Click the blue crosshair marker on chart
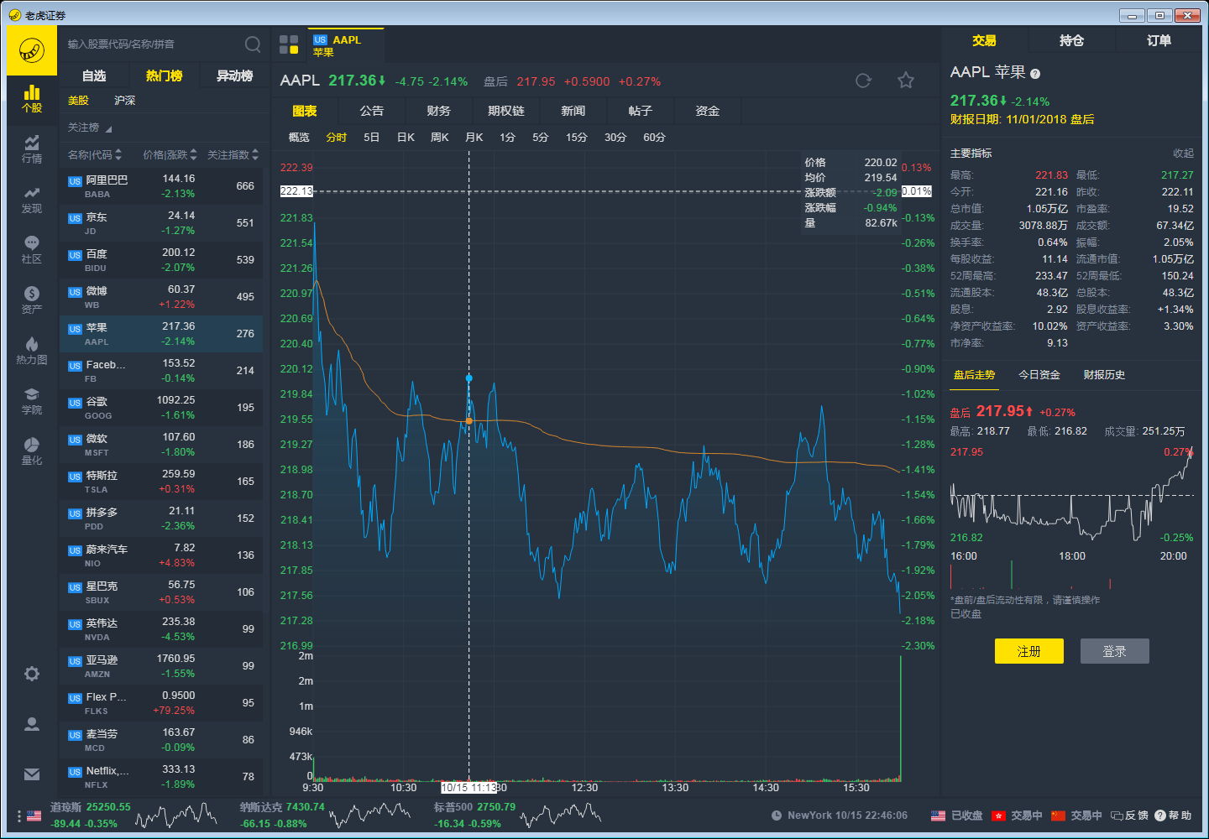The height and width of the screenshot is (839, 1209). (469, 378)
